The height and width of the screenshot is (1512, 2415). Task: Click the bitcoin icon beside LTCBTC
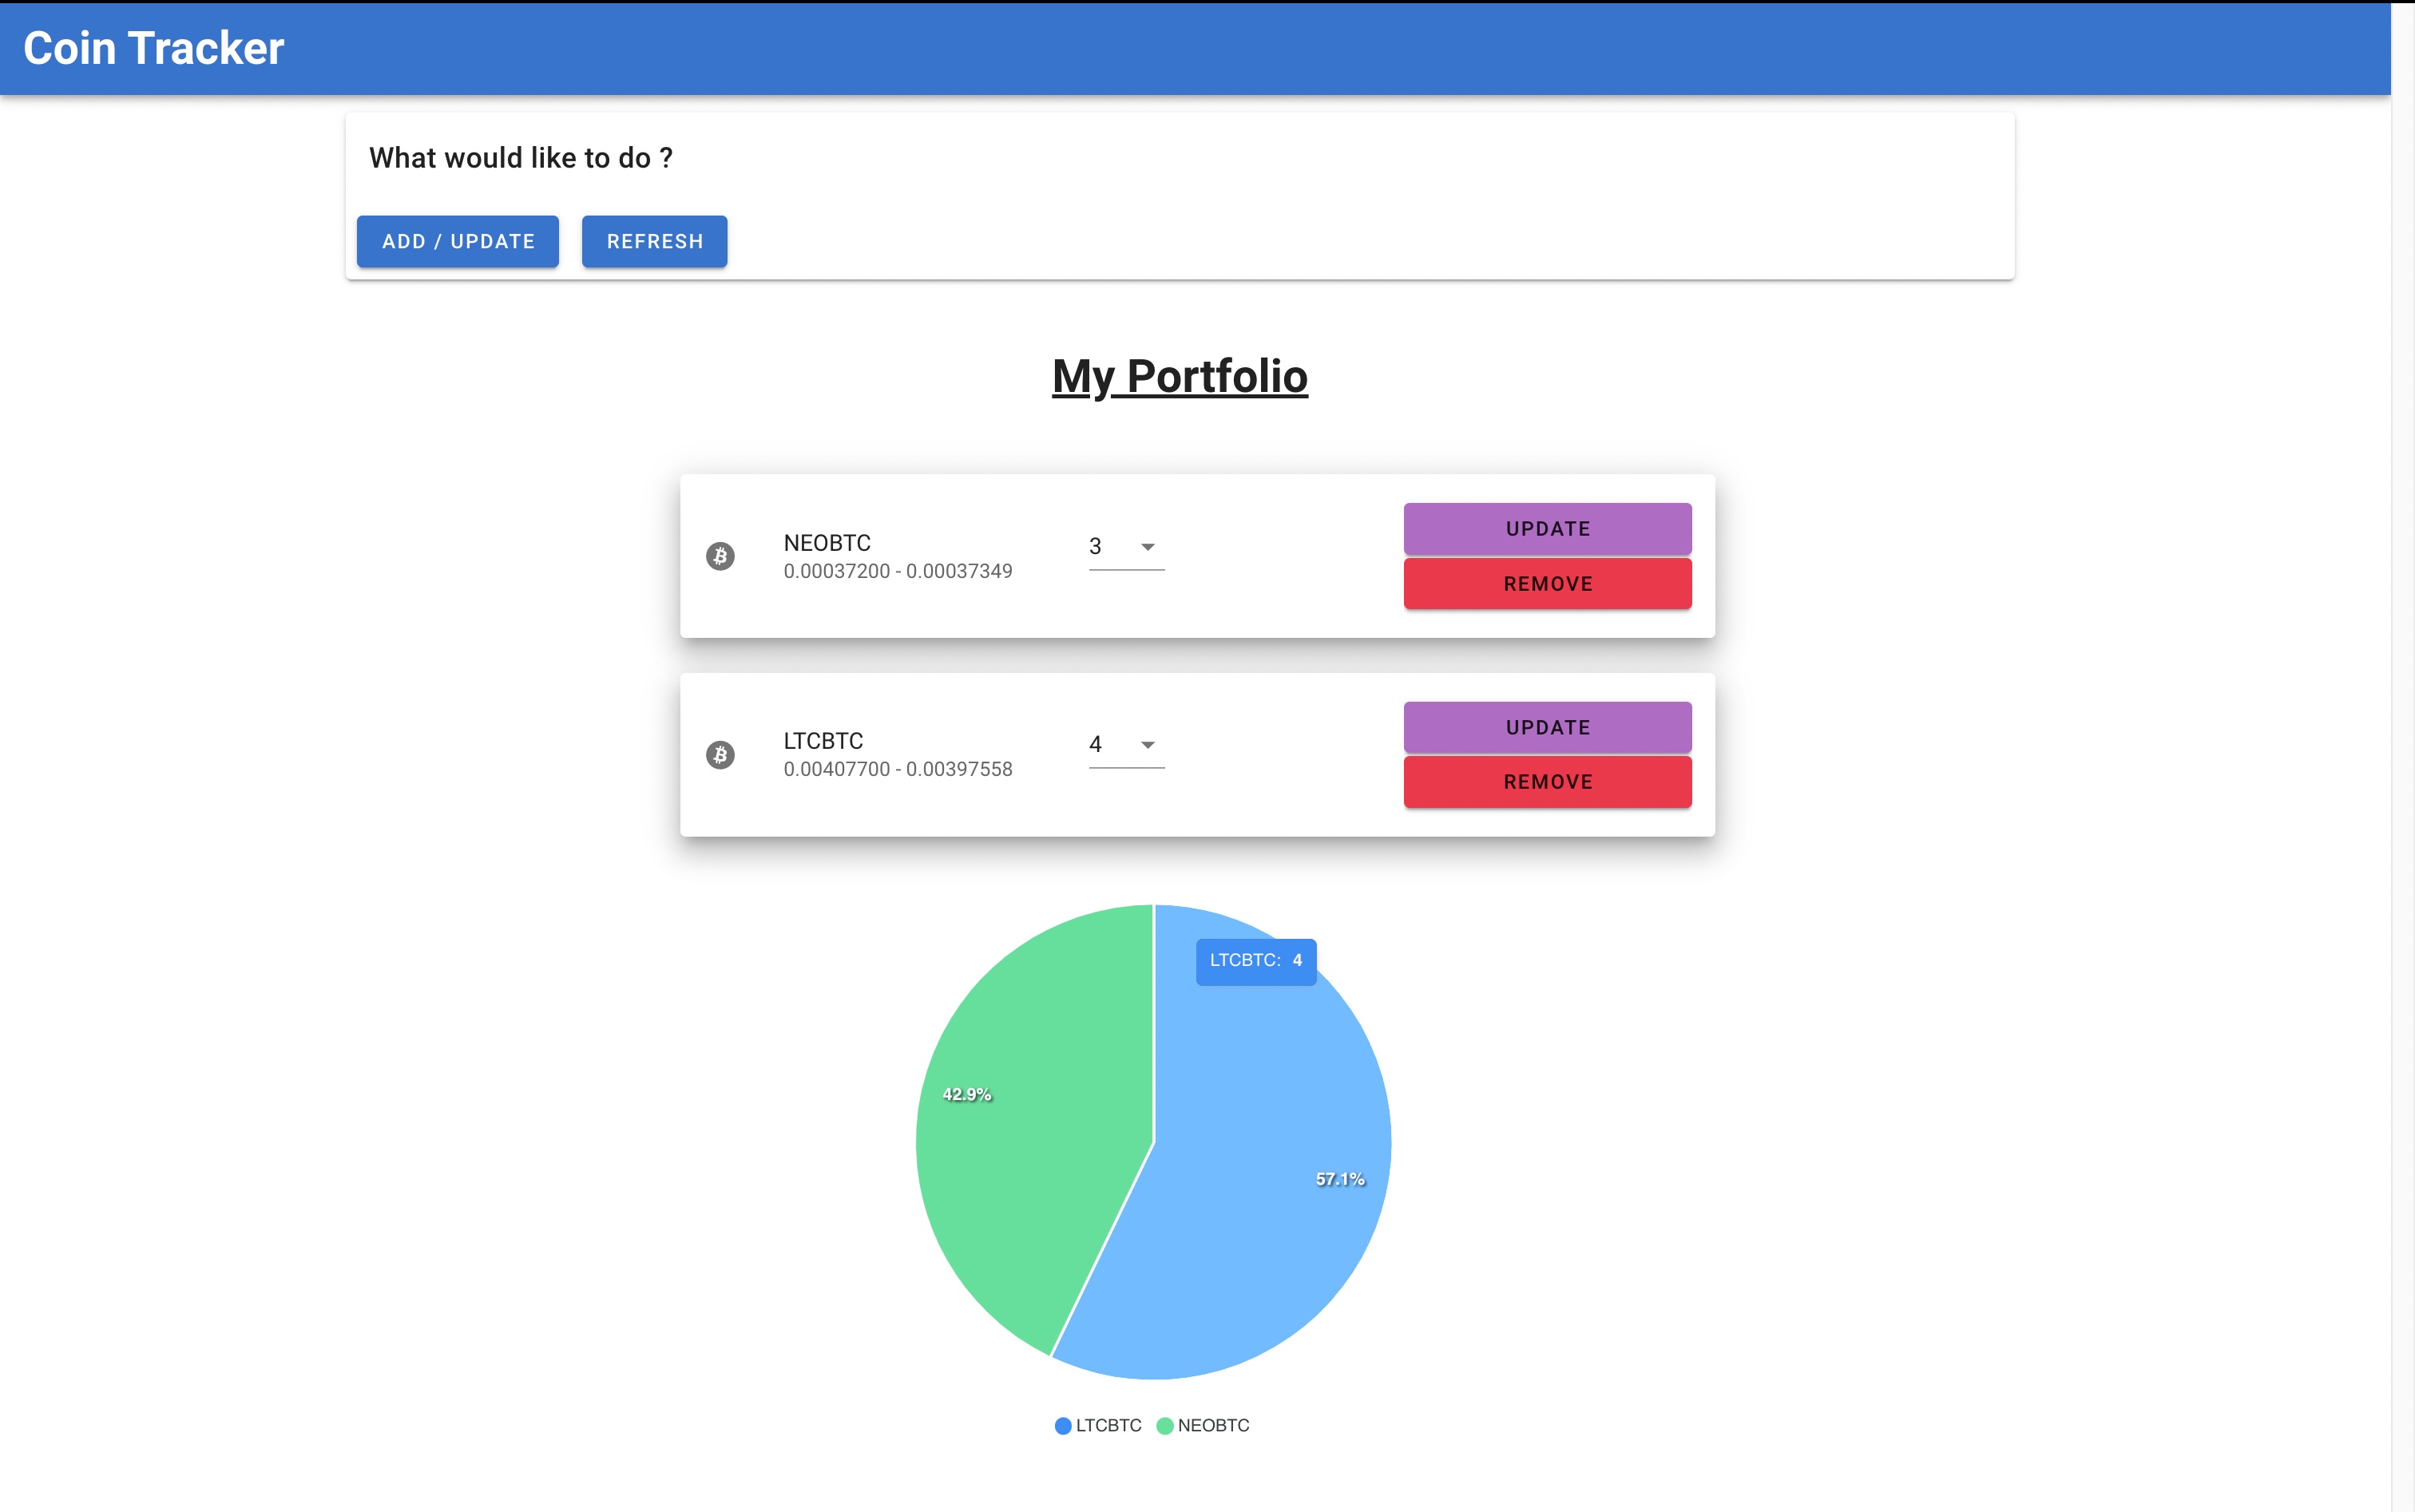[720, 755]
